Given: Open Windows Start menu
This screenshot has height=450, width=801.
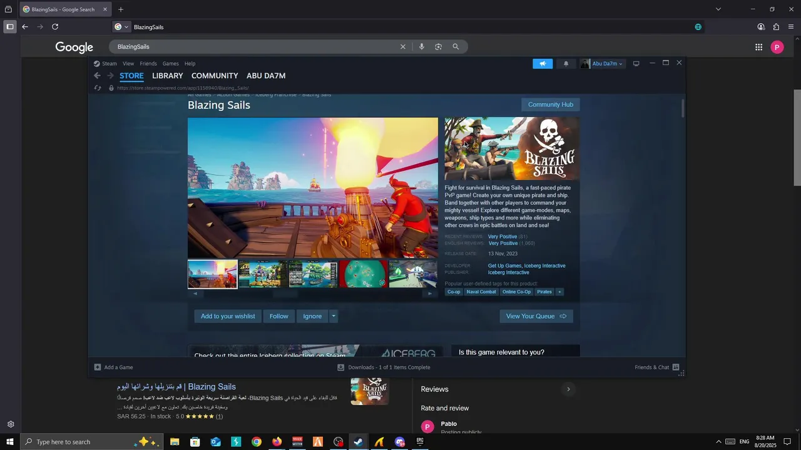Looking at the screenshot, I should 10,442.
